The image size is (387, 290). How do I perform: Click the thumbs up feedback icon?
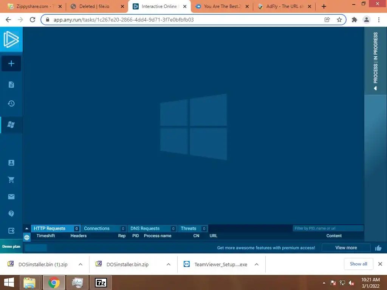pos(378,248)
